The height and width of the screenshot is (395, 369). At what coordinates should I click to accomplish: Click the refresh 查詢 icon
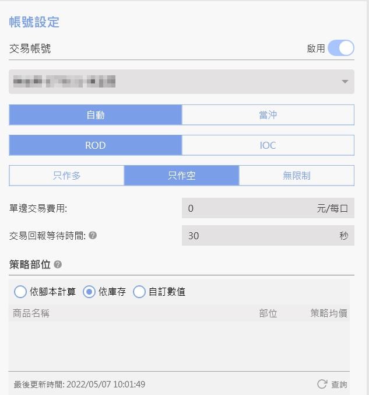pos(322,384)
